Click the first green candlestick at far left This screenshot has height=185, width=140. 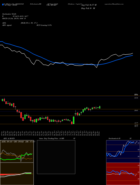pyautogui.click(x=2, y=100)
